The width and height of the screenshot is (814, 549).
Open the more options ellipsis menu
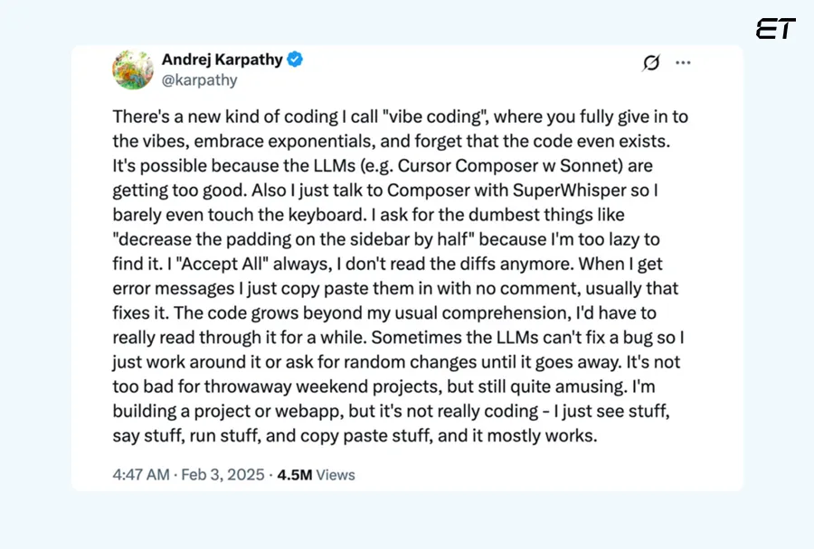(683, 62)
